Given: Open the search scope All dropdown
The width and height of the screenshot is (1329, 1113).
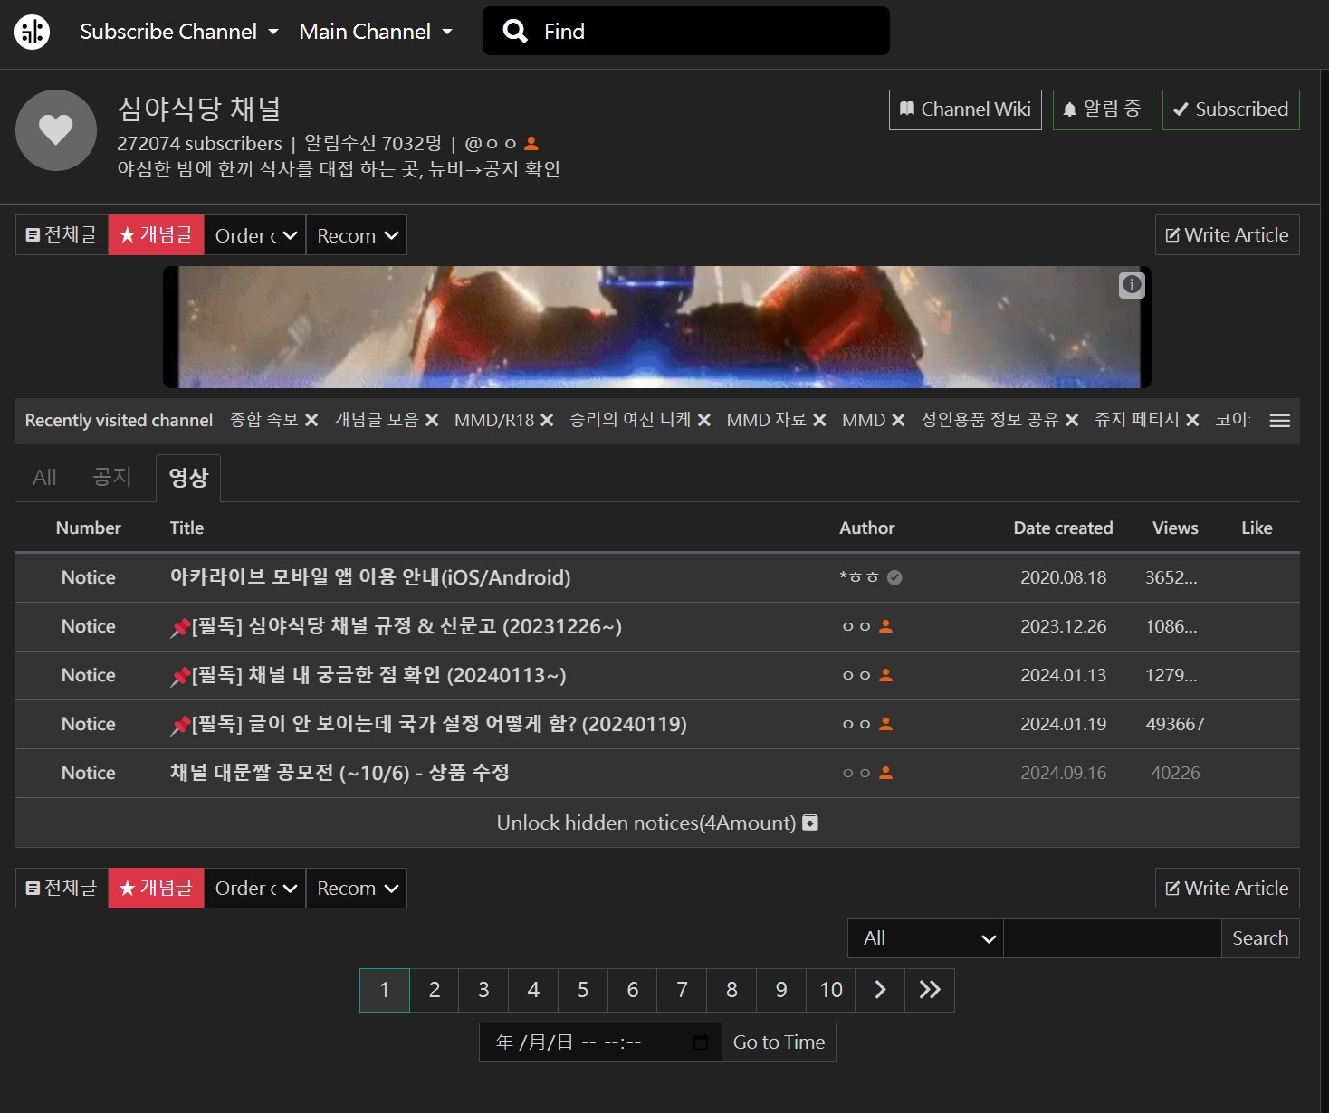Looking at the screenshot, I should click(x=925, y=938).
